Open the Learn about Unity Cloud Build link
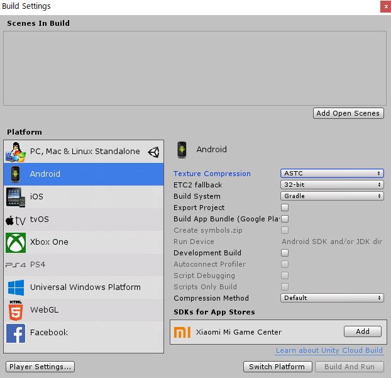 [329, 350]
